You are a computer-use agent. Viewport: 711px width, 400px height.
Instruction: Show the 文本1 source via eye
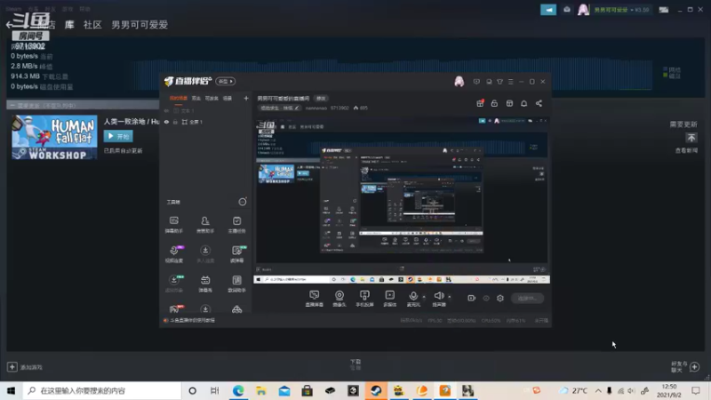[166, 110]
